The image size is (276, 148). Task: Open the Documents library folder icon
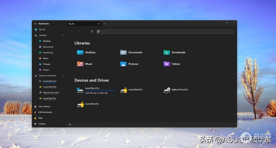[123, 52]
